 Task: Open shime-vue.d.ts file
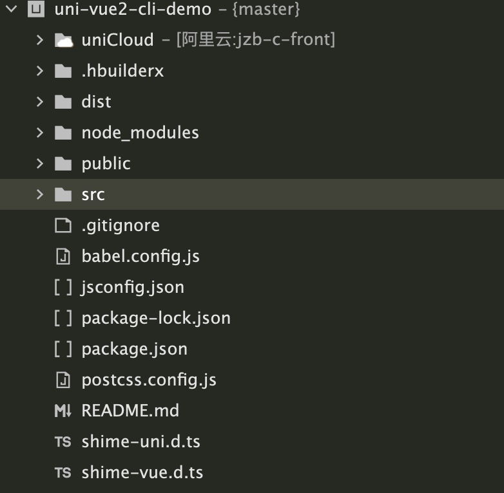point(142,472)
